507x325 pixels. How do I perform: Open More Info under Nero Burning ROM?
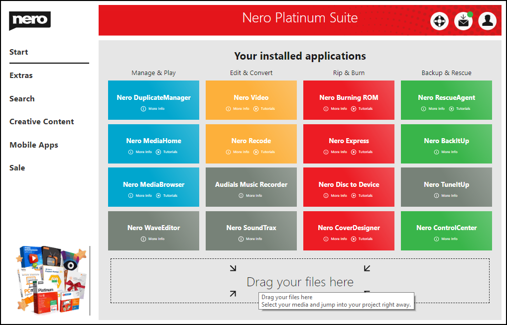335,109
